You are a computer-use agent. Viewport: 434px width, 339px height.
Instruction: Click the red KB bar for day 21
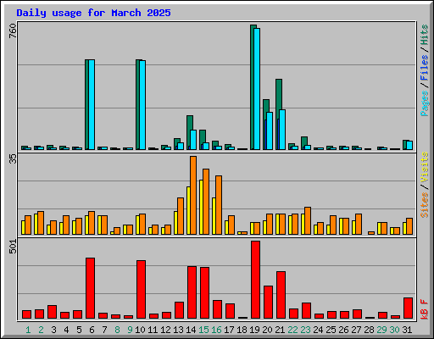coord(281,295)
